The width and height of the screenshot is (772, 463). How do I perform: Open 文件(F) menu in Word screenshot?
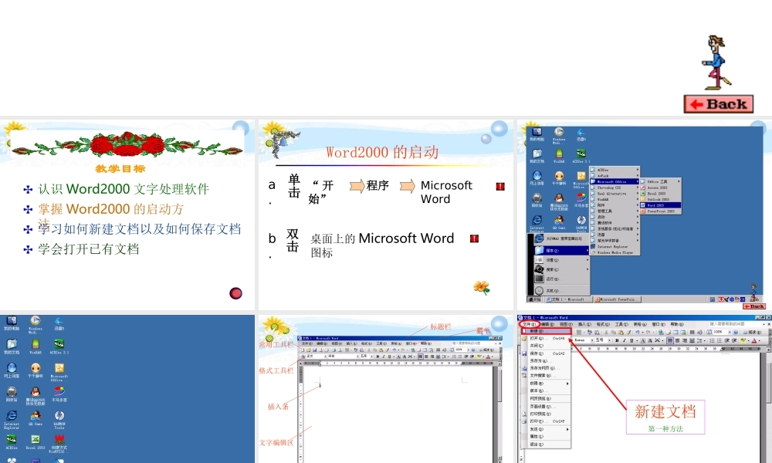pos(530,325)
